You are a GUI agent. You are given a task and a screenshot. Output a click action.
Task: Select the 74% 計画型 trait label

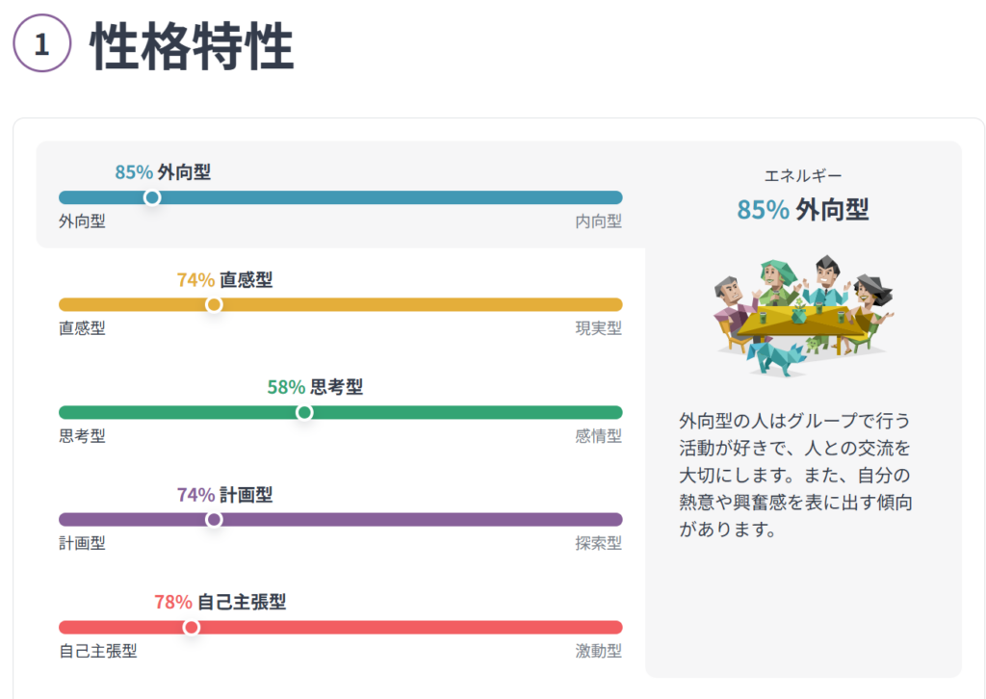(224, 495)
